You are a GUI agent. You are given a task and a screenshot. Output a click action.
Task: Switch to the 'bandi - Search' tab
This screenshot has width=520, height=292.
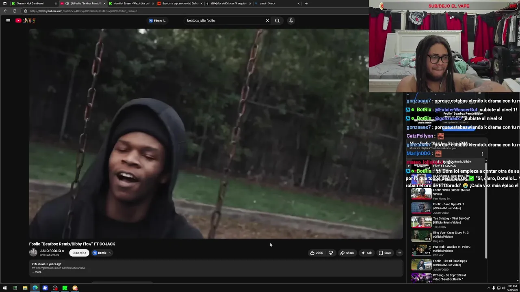coord(276,3)
